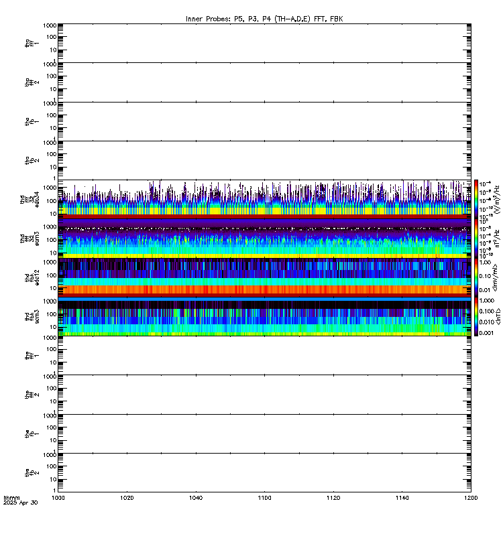Select the 'thd ffr 32 scm3' axis label
The image size is (503, 536).
[x=30, y=239]
